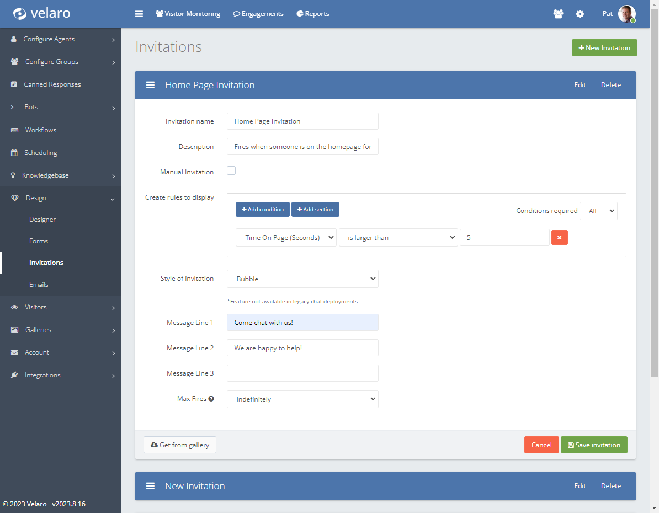The height and width of the screenshot is (513, 659).
Task: Click Home Page Invitation drag handle icon
Action: [150, 85]
